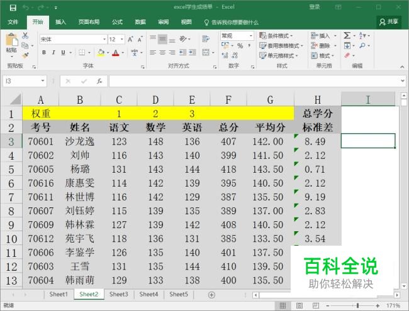Screen dimensions: 409x311
Task: Open 单元格样式 cell styles dropdown
Action: 279,55
